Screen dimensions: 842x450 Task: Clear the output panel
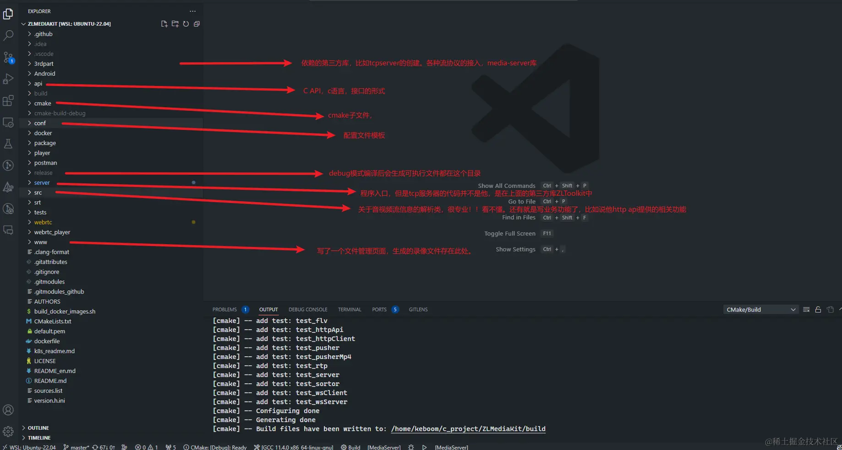coord(806,310)
